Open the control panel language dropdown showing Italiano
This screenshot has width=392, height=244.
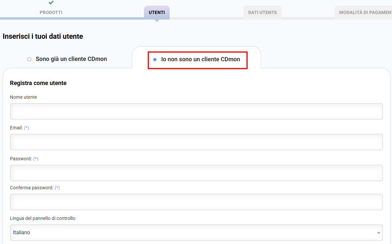(196, 233)
